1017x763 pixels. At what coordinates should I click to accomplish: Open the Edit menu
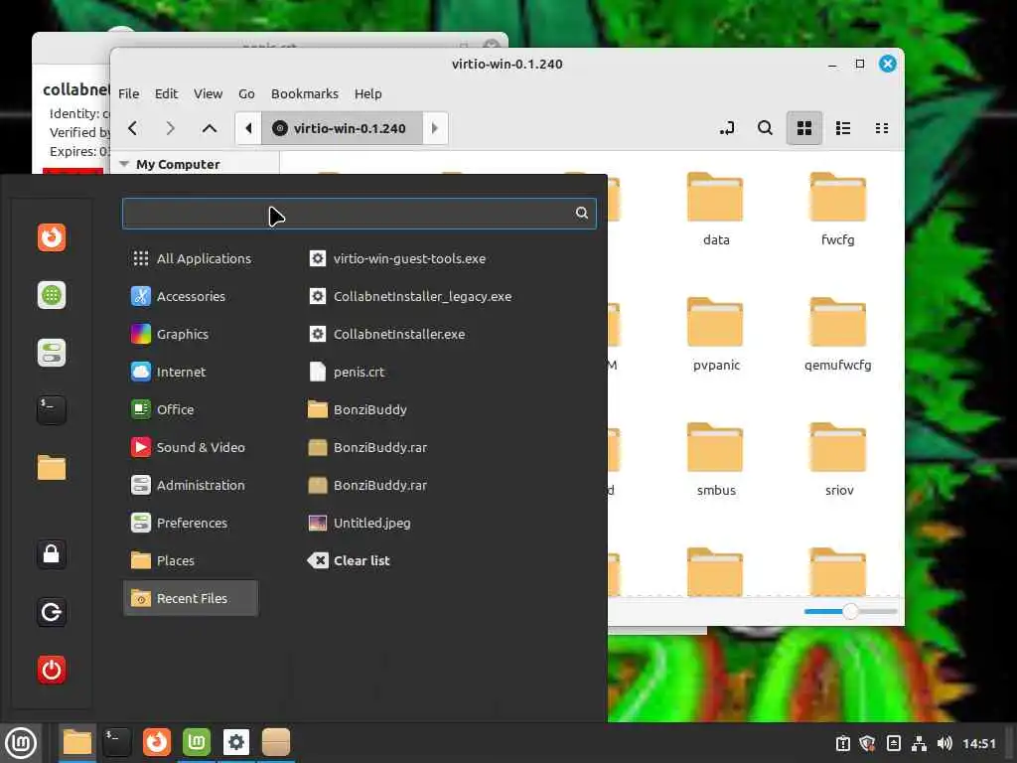click(166, 94)
